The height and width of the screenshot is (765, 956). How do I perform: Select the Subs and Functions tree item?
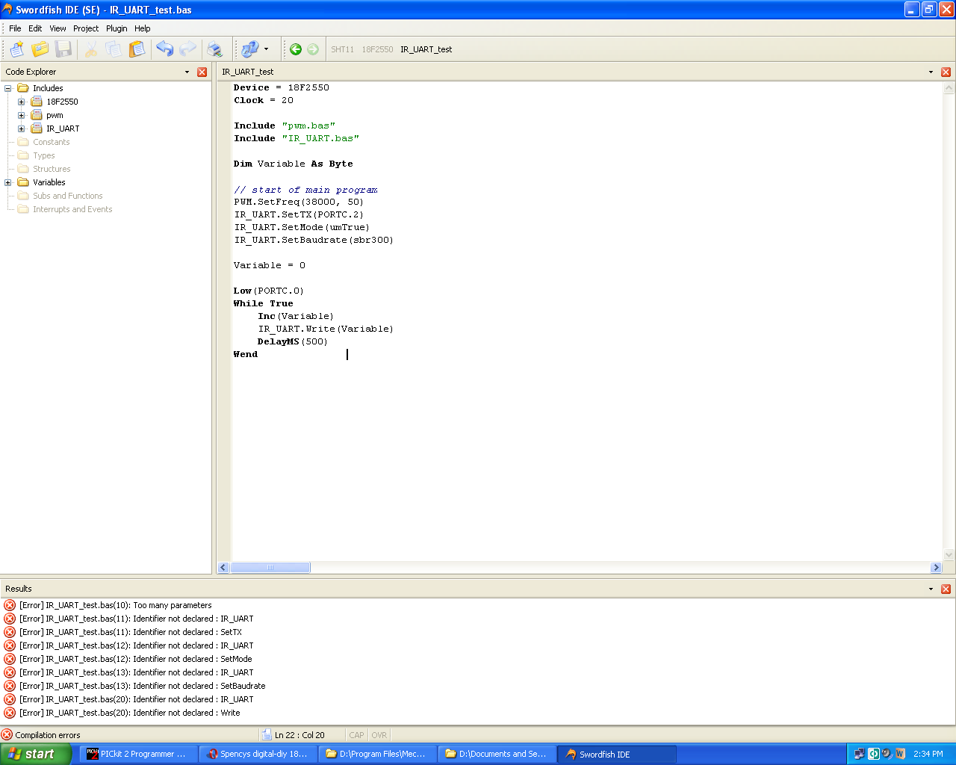(x=67, y=196)
